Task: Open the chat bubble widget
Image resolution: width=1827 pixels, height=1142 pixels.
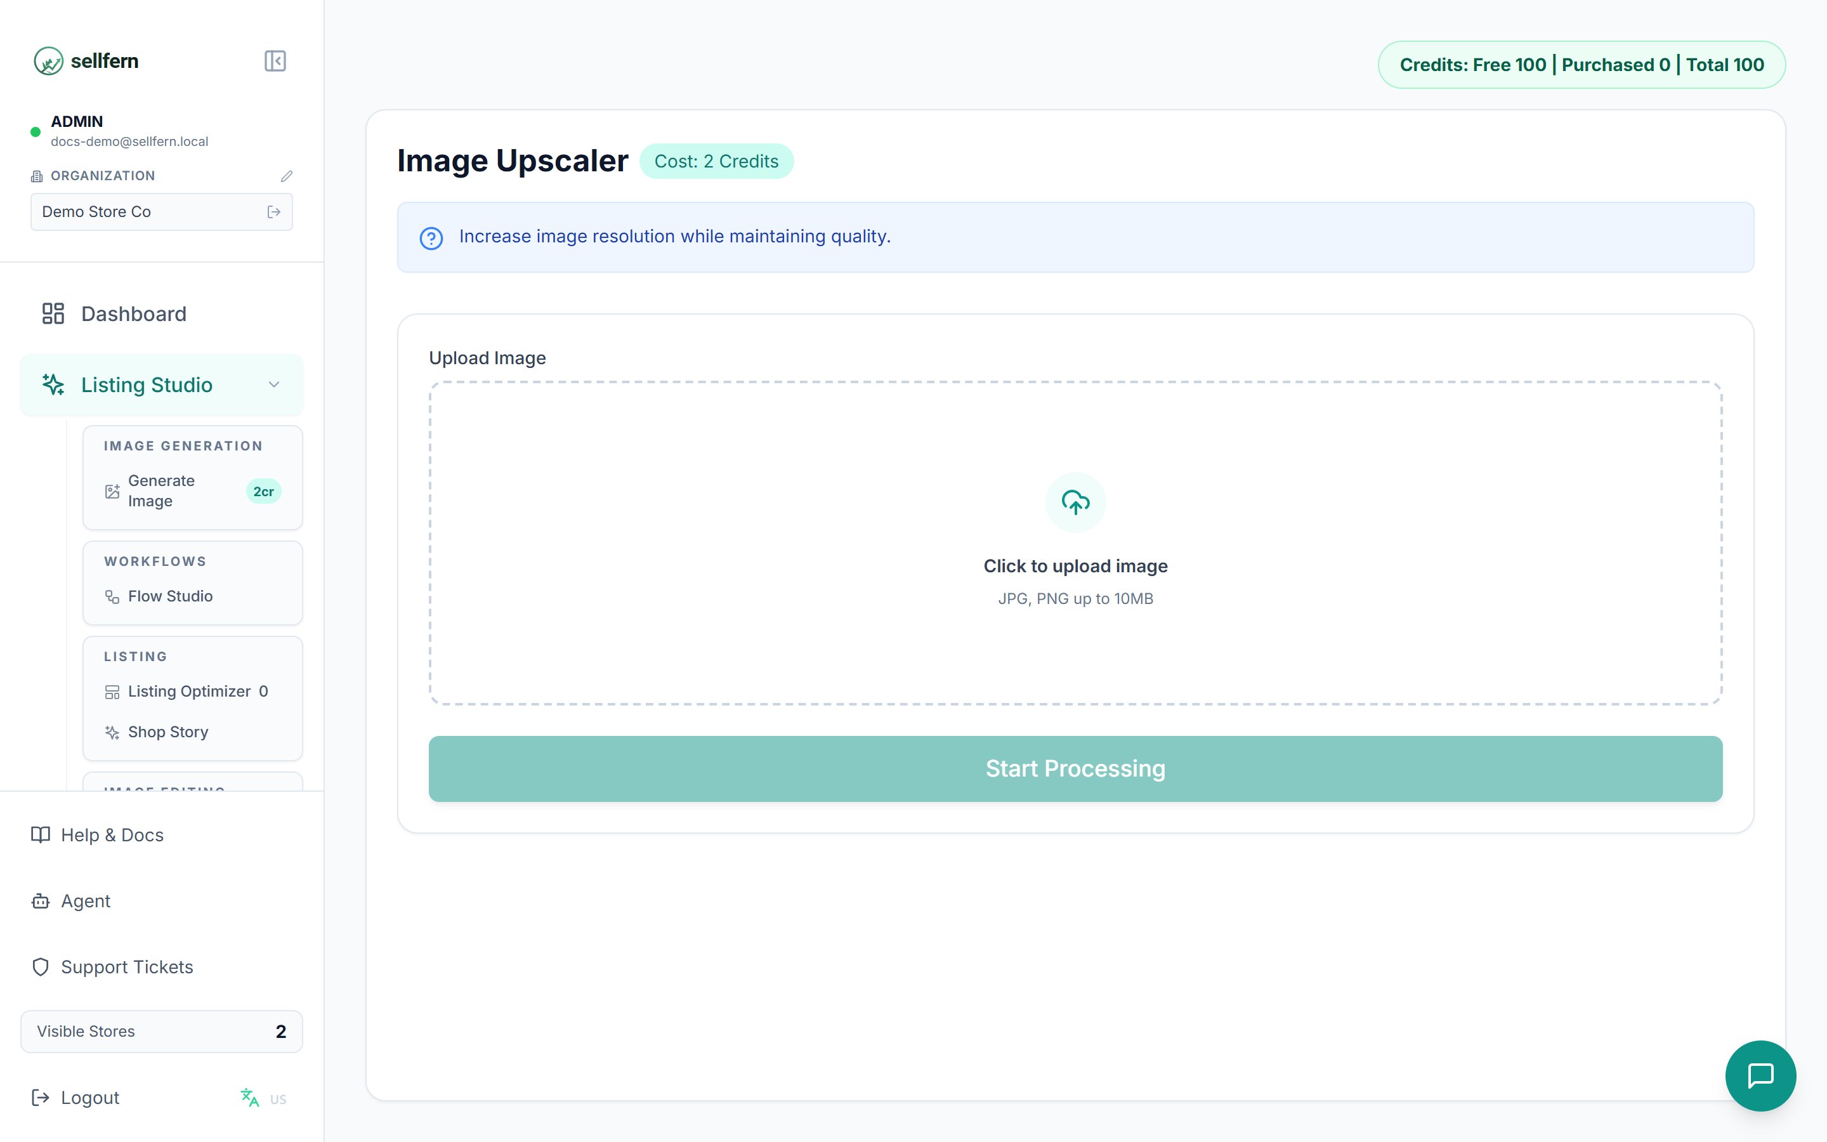Action: (x=1760, y=1075)
